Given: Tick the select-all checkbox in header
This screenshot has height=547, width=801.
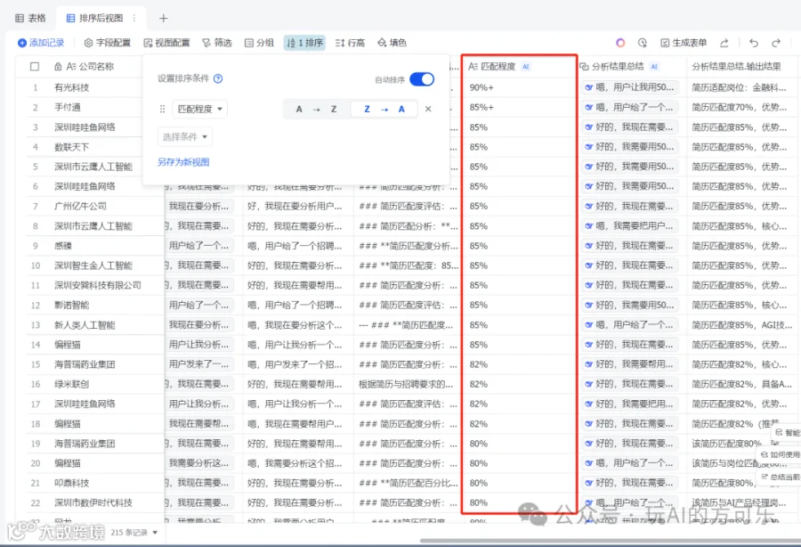Looking at the screenshot, I should click(x=35, y=67).
